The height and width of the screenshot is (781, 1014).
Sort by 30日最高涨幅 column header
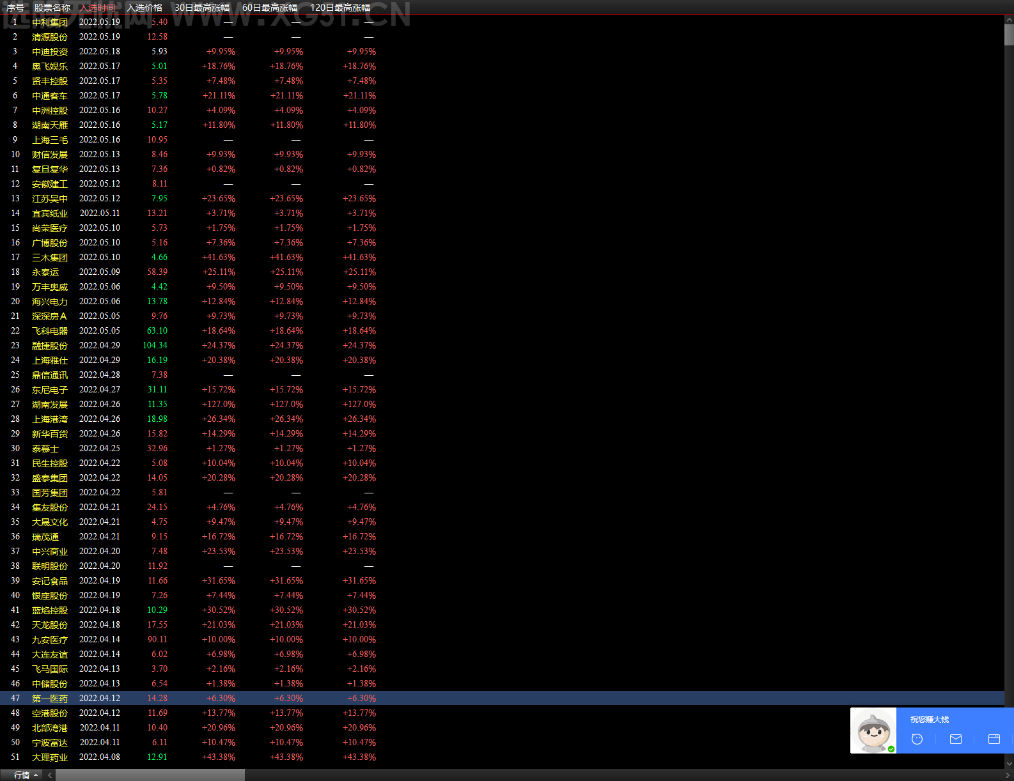(x=202, y=8)
